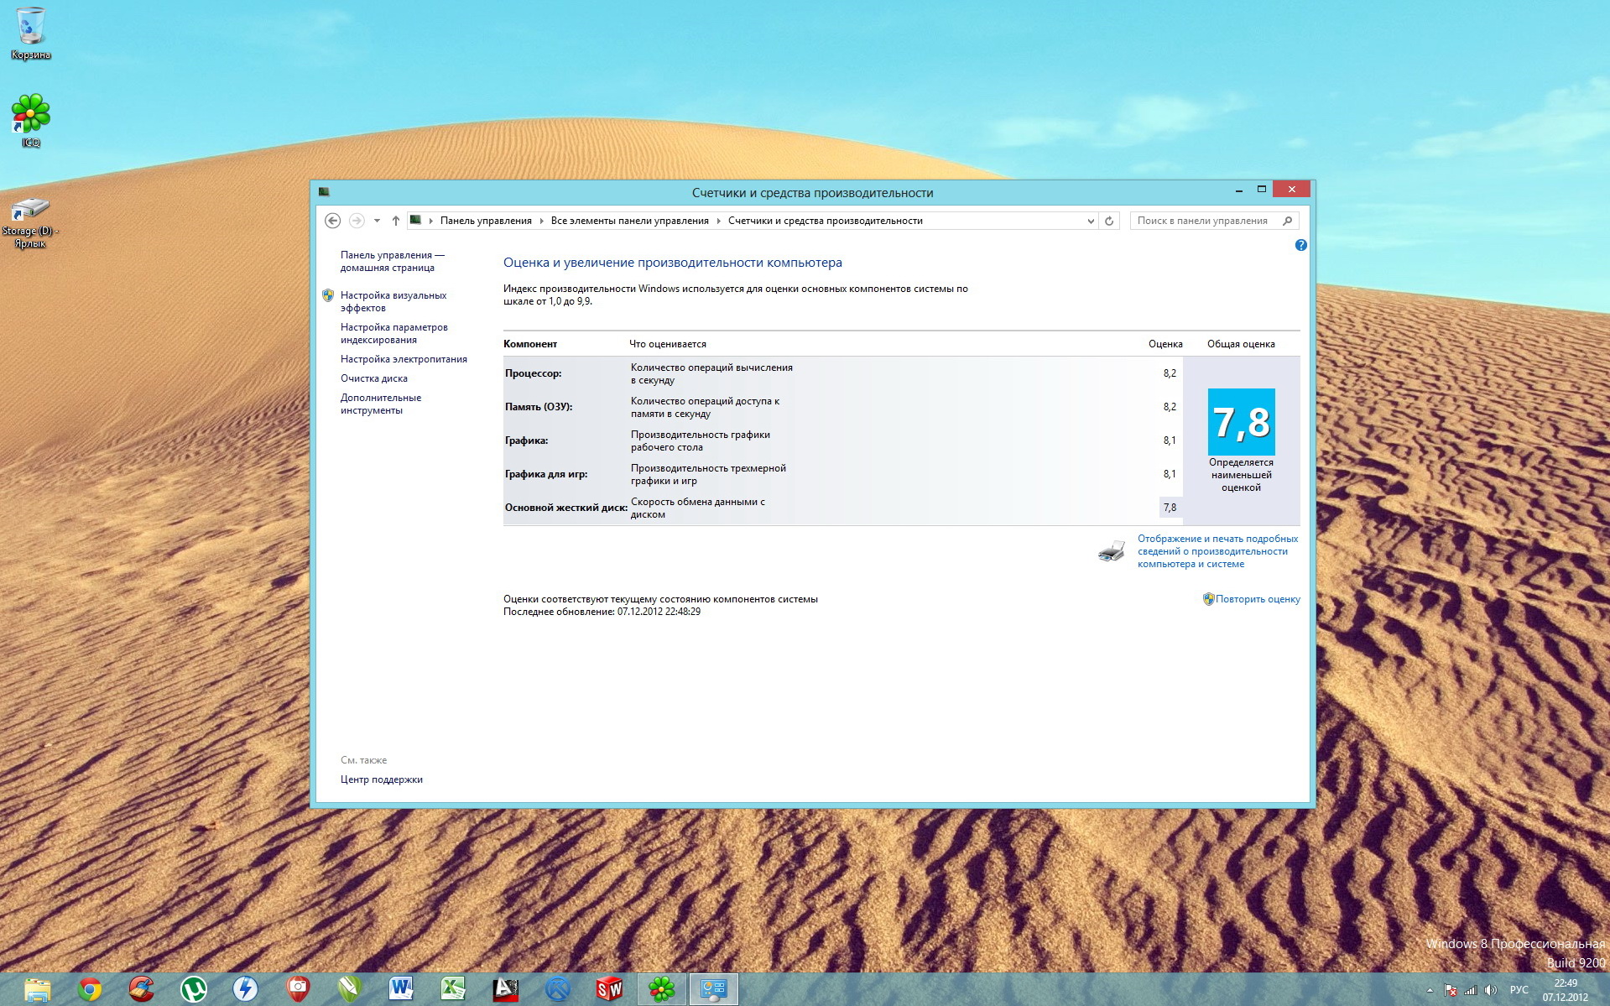
Task: Click the printer icon for detailed report
Action: point(1112,551)
